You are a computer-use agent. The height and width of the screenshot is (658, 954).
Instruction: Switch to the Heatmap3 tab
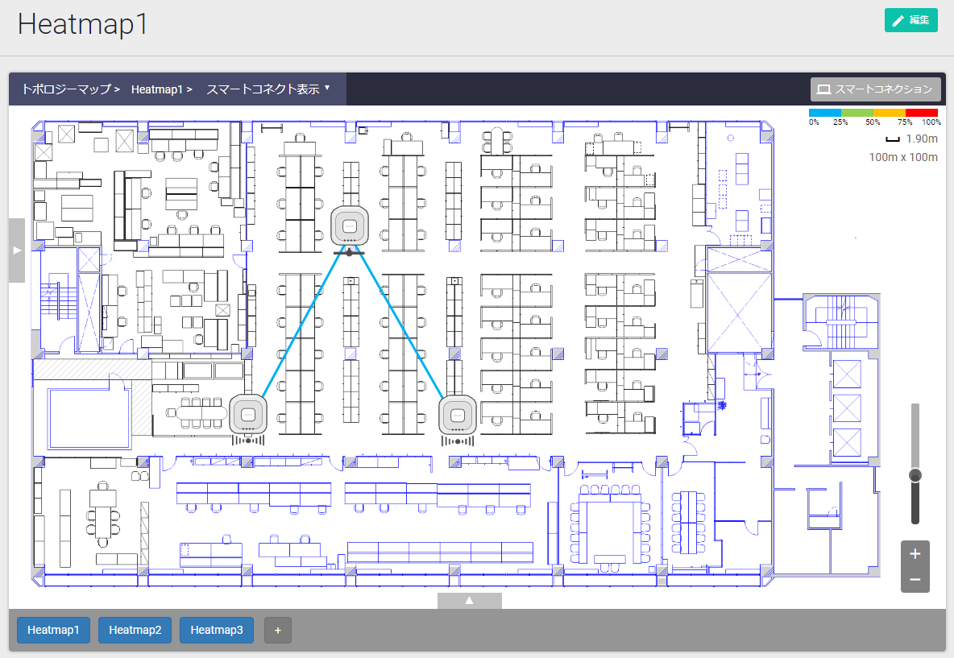click(x=217, y=630)
